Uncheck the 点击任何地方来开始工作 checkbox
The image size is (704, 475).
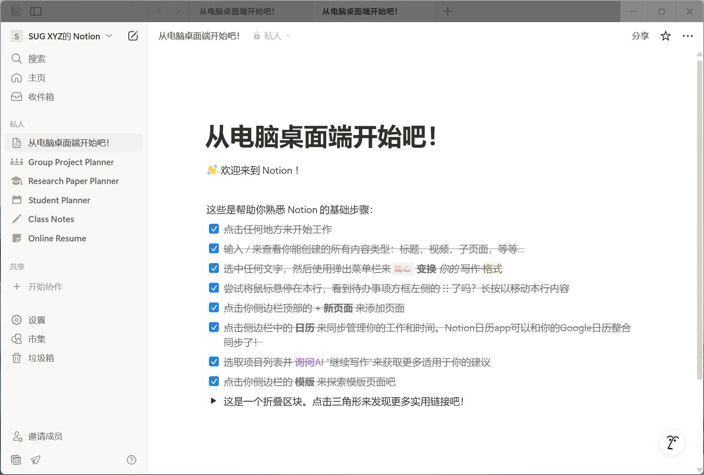[214, 229]
